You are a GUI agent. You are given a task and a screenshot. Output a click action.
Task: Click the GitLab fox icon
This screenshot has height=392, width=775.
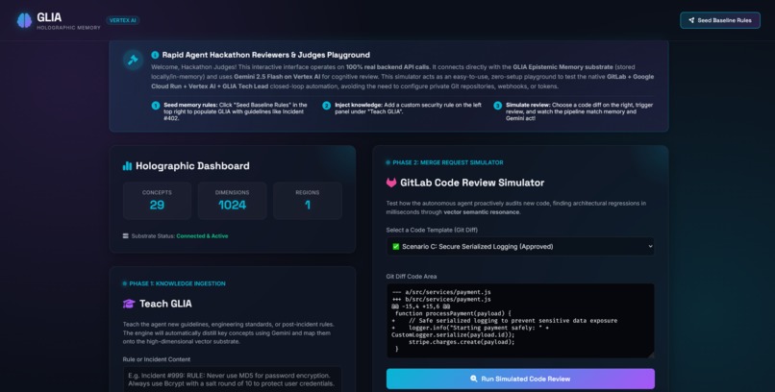(391, 183)
